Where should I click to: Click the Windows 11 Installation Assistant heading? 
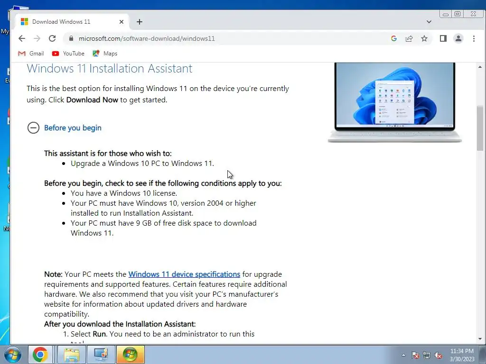110,68
